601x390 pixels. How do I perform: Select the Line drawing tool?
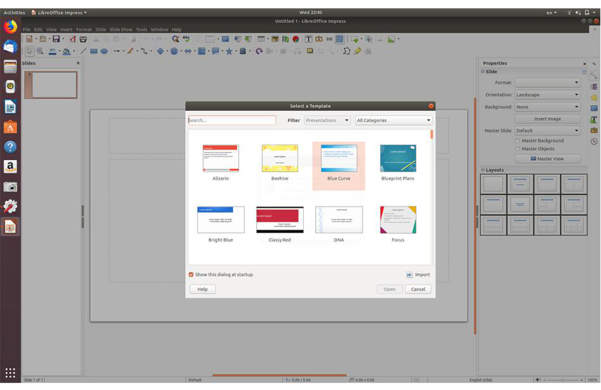(83, 51)
